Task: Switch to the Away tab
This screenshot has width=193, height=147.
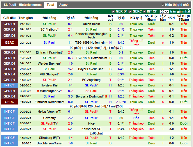Action: click(63, 5)
